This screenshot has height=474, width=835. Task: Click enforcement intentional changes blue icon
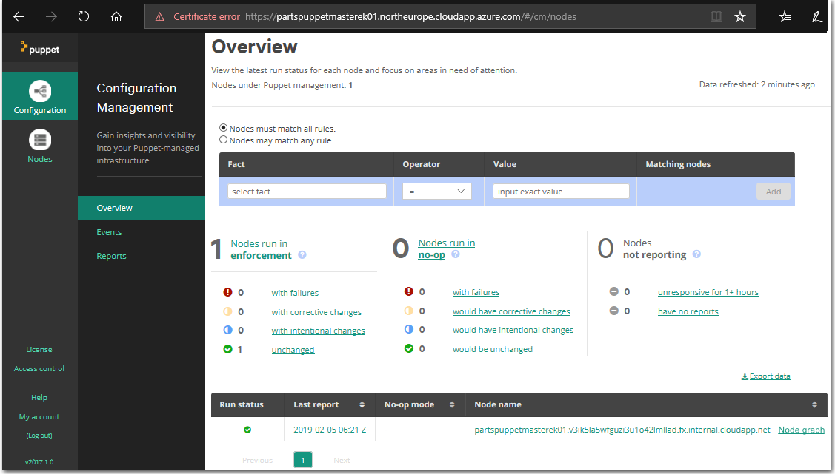pos(228,330)
